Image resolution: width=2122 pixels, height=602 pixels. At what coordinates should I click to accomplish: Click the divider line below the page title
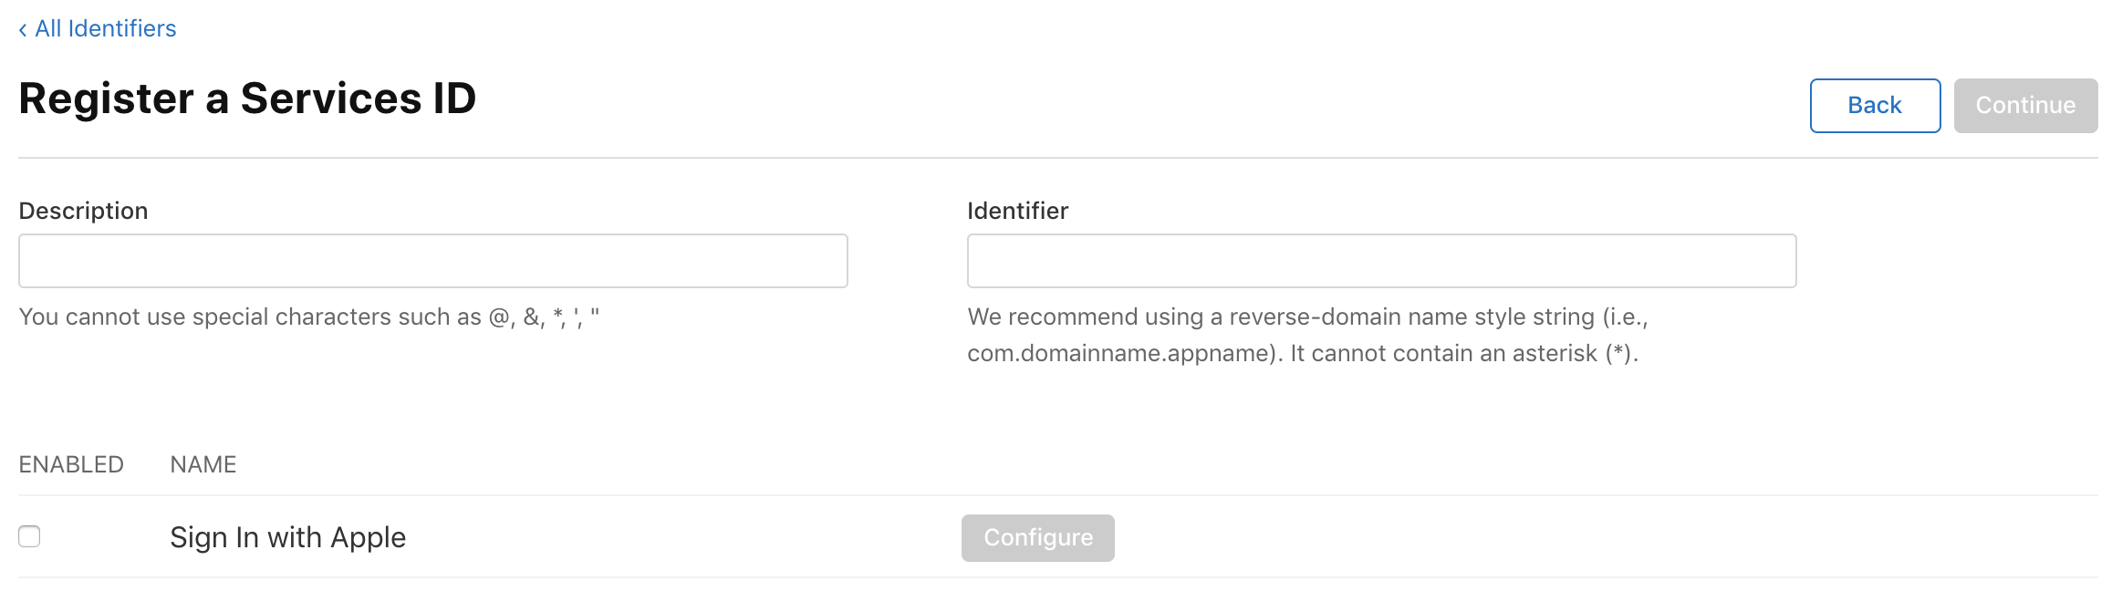click(x=1058, y=158)
